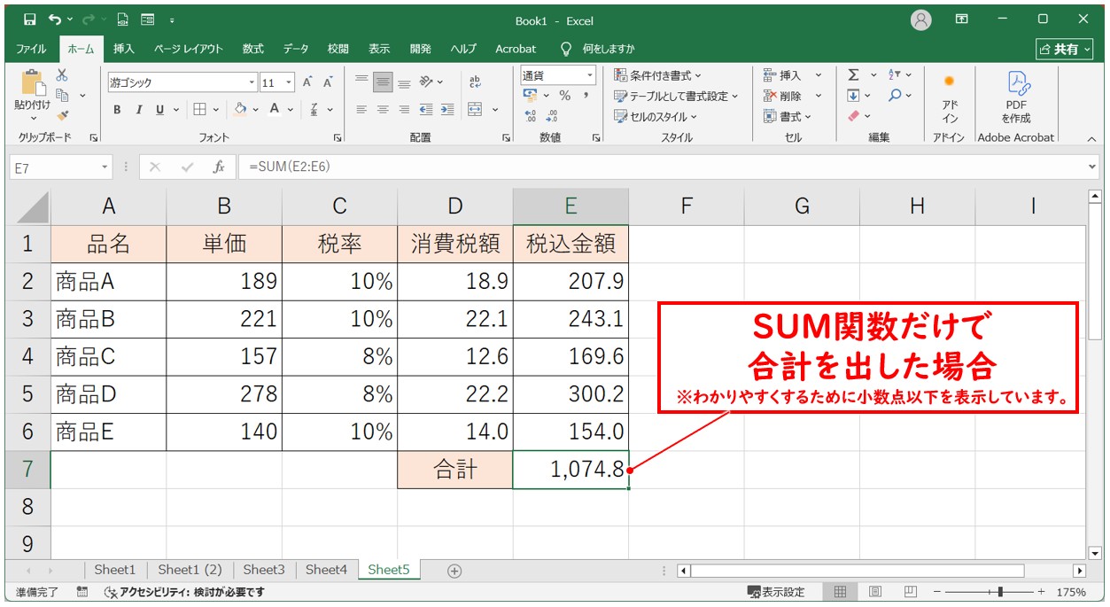1110x607 pixels.
Task: Toggle italic formatting
Action: point(138,110)
